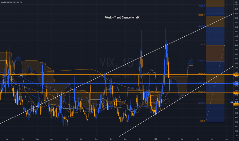Click the 15.00 tick on the price scale
The height and width of the screenshot is (141, 239).
(x=236, y=122)
